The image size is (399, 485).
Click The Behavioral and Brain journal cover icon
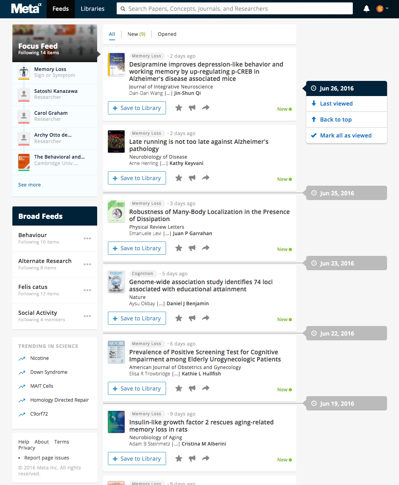pos(24,162)
